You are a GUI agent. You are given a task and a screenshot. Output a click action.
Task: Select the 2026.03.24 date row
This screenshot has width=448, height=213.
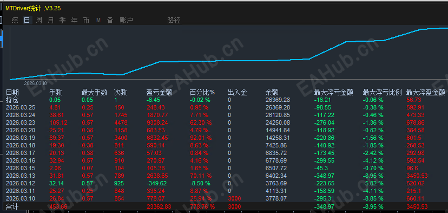click(x=20, y=115)
